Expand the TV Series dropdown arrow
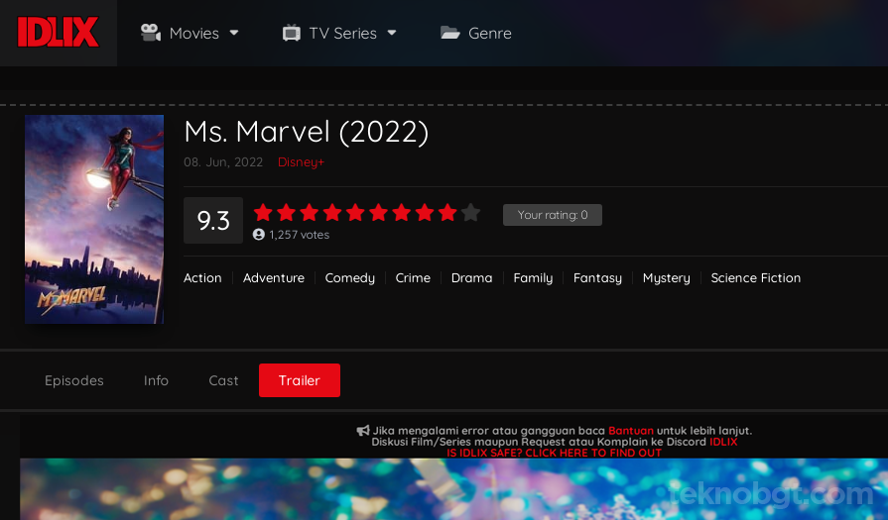The image size is (888, 520). [392, 33]
